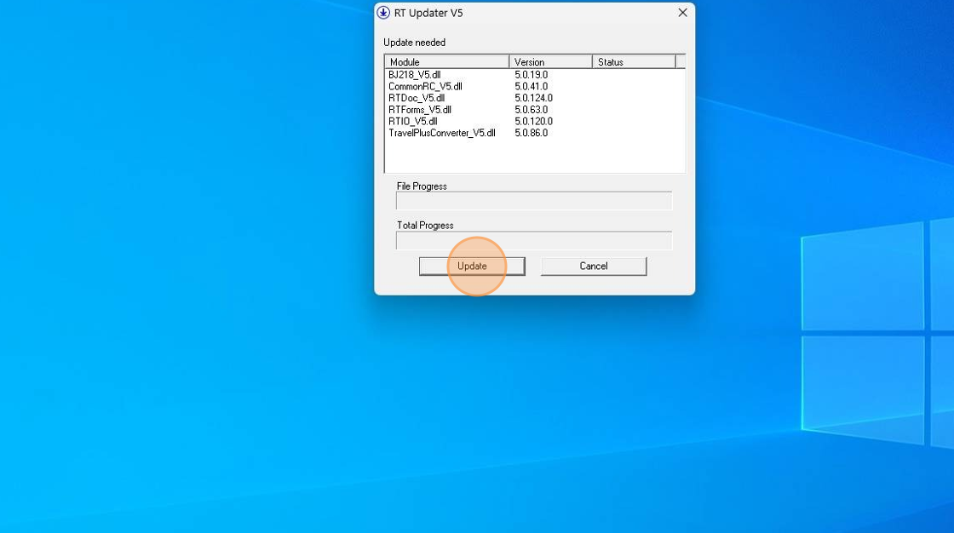Click the Cancel button
Image resolution: width=954 pixels, height=533 pixels.
593,266
